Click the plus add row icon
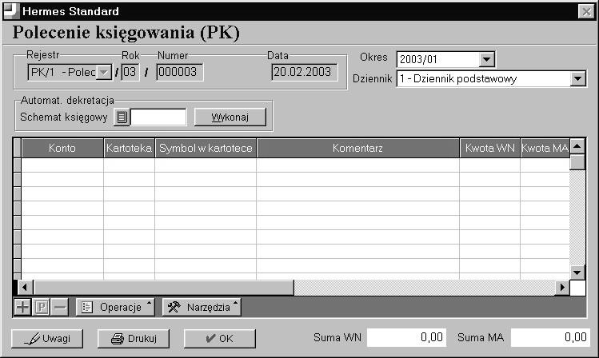Screen dimensions: 599x358 22,307
